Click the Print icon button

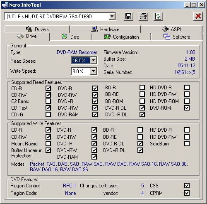(143, 16)
